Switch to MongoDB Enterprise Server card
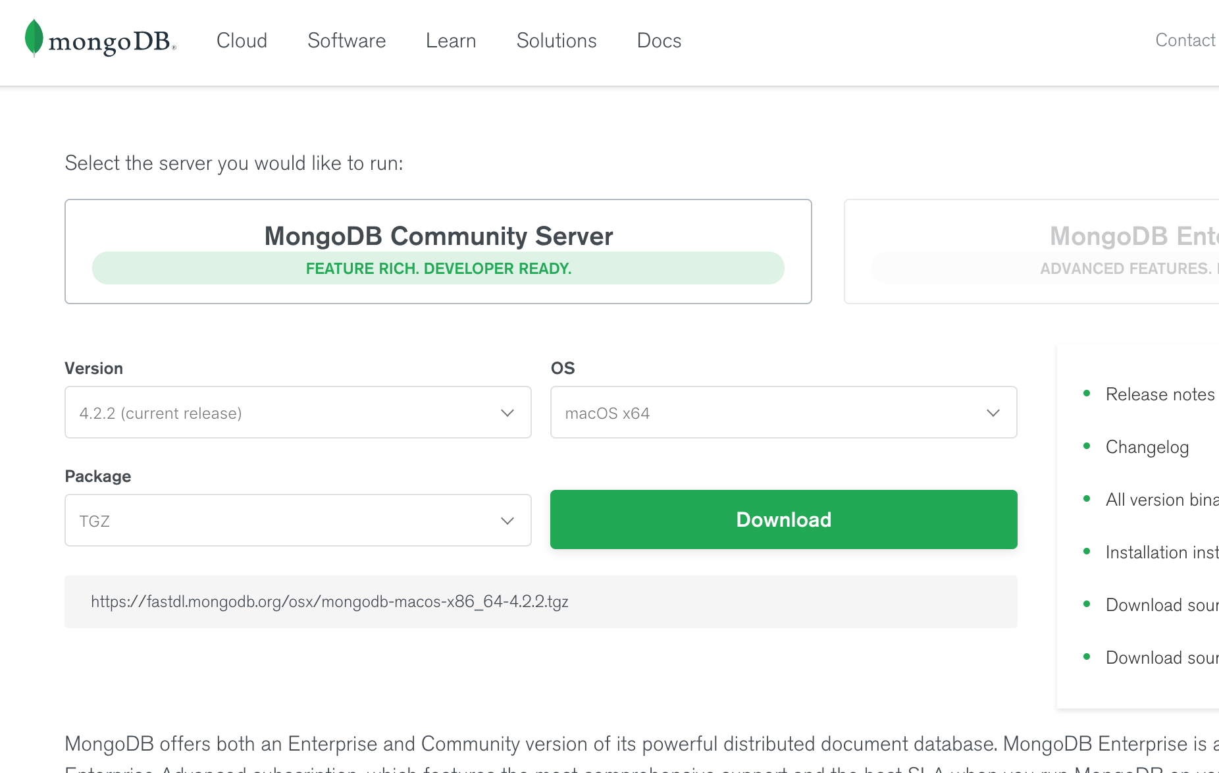The width and height of the screenshot is (1219, 773). coord(1031,252)
